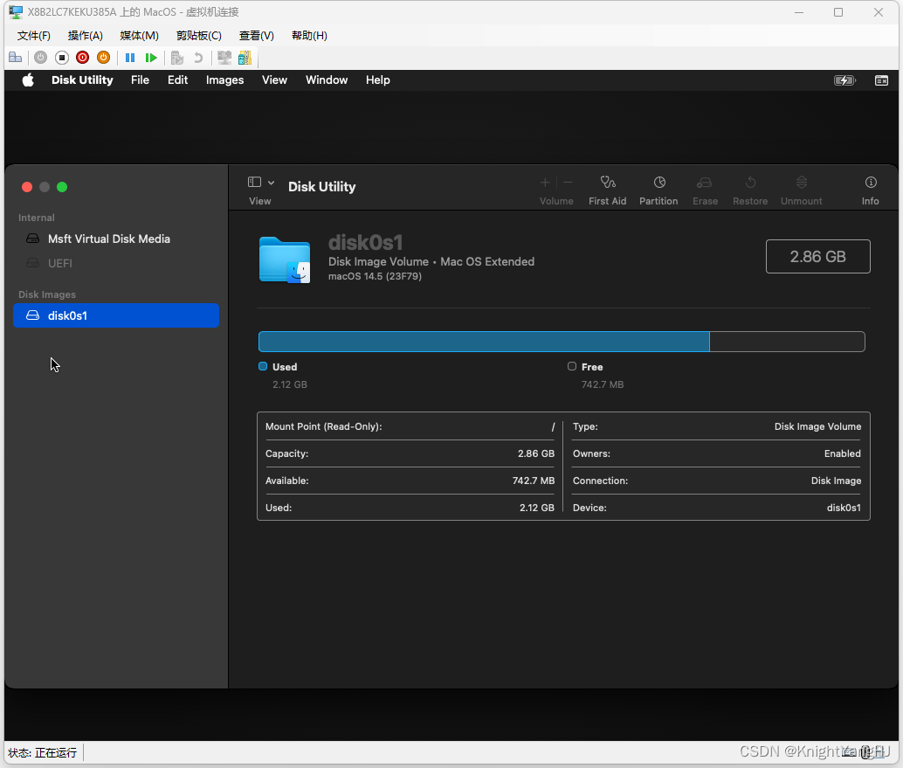Select the UEFI volume in sidebar

click(x=116, y=263)
